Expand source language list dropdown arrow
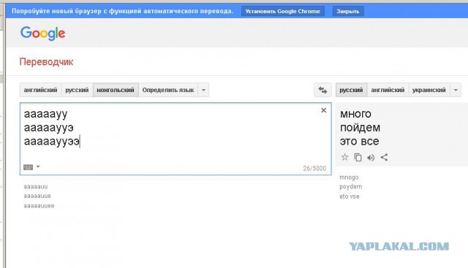Screen dimensions: 468x268 203,90
